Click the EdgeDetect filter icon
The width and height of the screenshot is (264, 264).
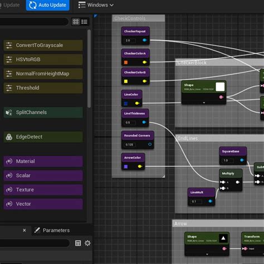point(9,137)
